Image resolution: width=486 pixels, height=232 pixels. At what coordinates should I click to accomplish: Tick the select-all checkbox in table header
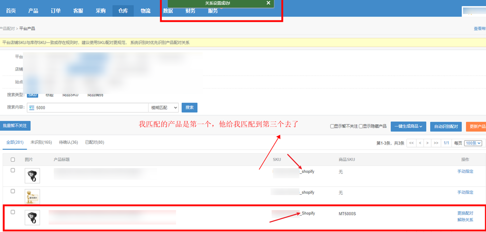pos(13,160)
